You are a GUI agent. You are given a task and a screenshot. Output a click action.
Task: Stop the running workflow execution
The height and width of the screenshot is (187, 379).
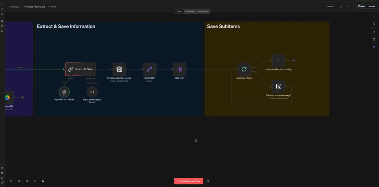[x=208, y=181]
